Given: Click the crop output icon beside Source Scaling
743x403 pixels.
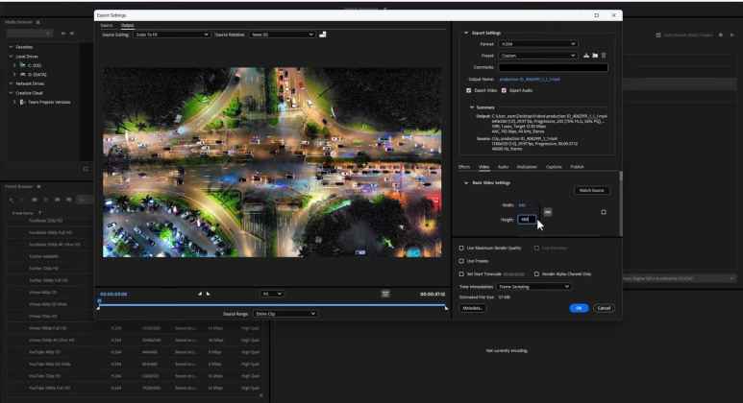Looking at the screenshot, I should (x=323, y=35).
